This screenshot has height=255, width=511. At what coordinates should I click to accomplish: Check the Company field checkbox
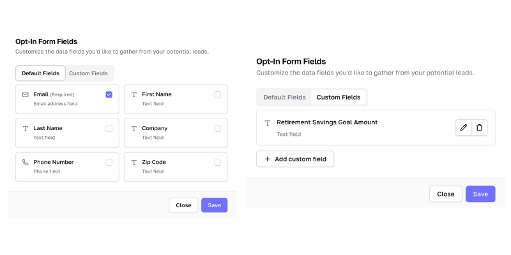point(217,128)
